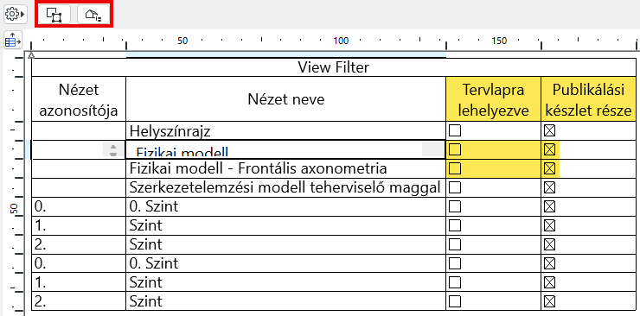Click the Nézet neve column header

[x=285, y=99]
